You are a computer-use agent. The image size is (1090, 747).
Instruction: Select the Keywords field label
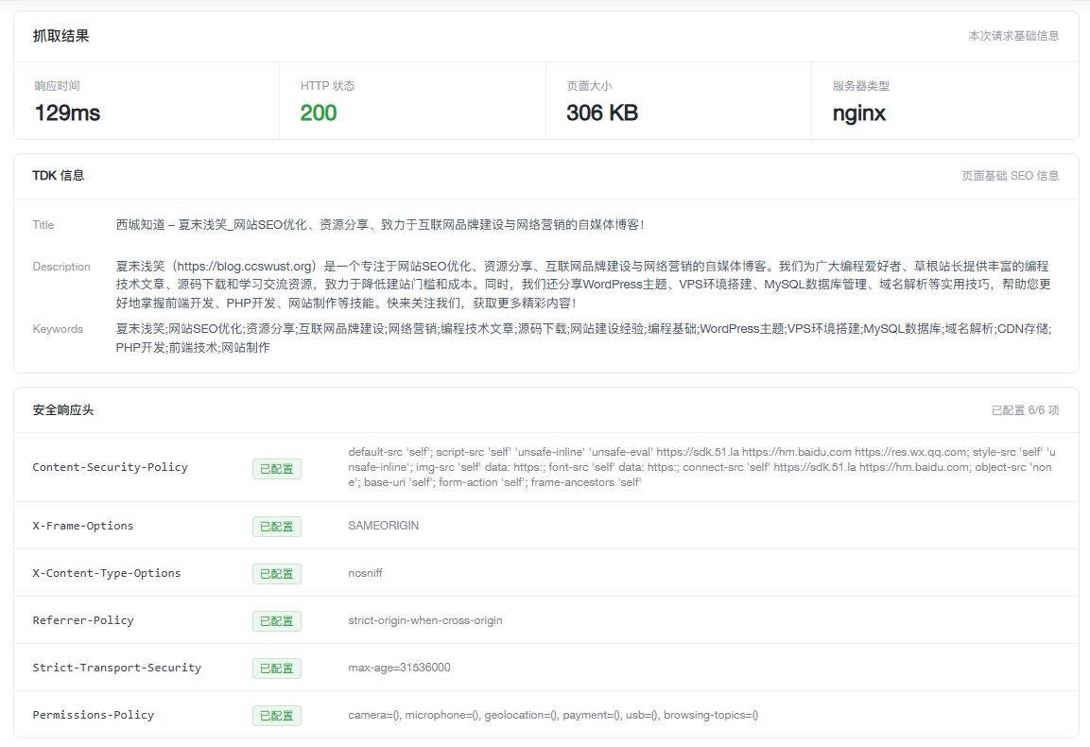(x=58, y=329)
